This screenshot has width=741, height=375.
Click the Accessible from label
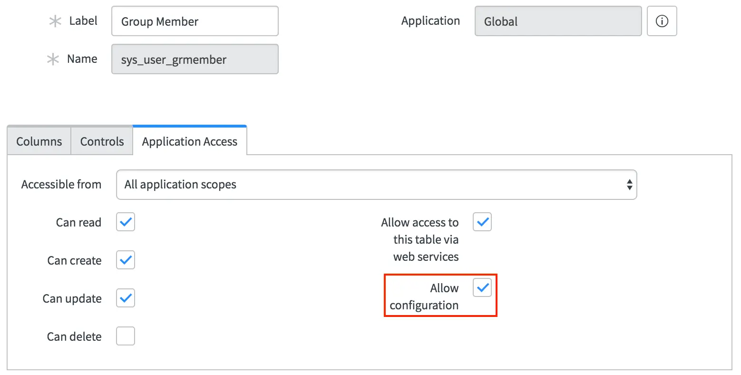[61, 185]
